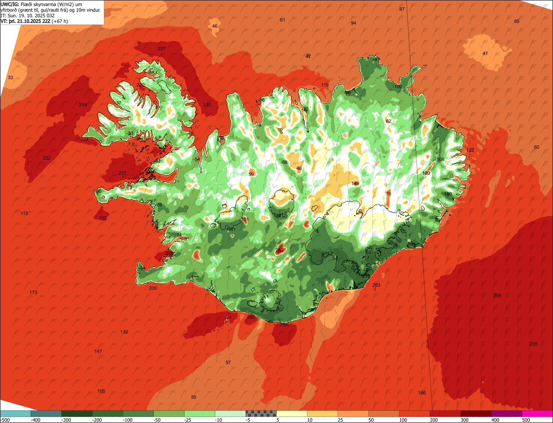
Task: Click the map value 205
Action: [x=534, y=344]
